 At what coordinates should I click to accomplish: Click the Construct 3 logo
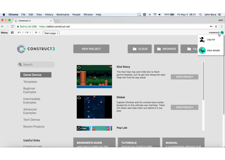coord(36,49)
